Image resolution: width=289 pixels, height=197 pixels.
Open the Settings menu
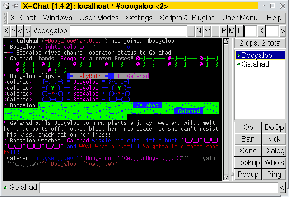coord(139,18)
